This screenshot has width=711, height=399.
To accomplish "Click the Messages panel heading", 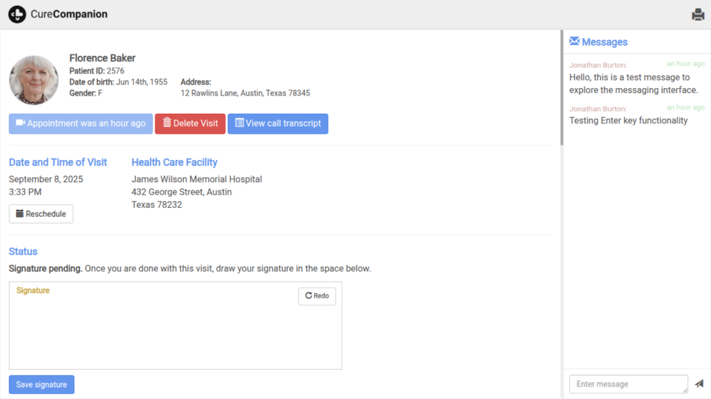I will coord(604,42).
